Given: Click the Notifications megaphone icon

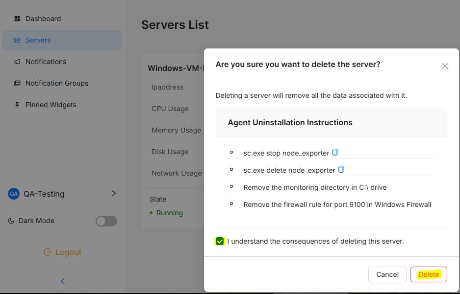Looking at the screenshot, I should click(17, 62).
